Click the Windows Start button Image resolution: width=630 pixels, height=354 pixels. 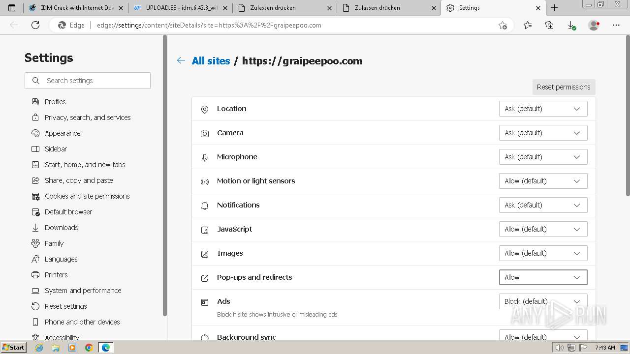(14, 348)
